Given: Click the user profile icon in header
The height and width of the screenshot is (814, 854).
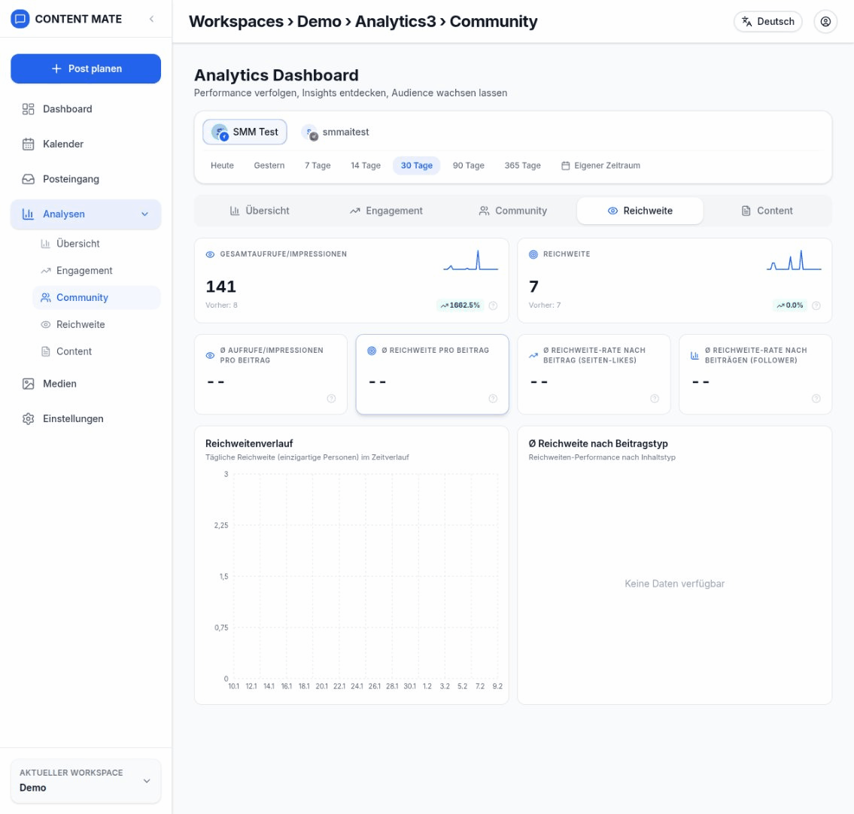Looking at the screenshot, I should [825, 22].
